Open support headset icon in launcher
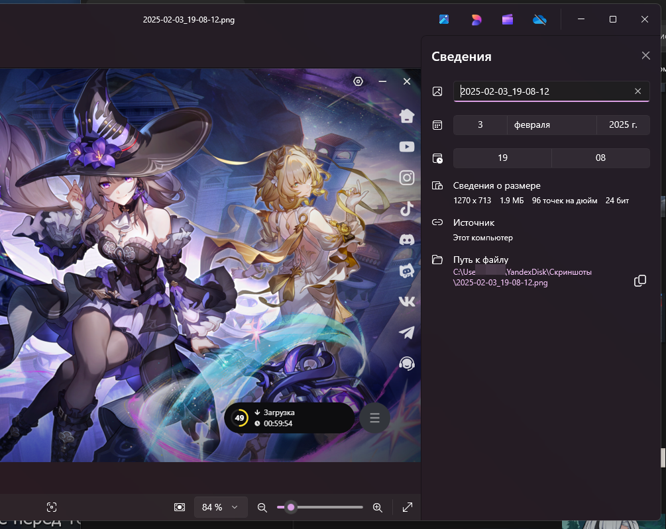The image size is (666, 529). 406,363
